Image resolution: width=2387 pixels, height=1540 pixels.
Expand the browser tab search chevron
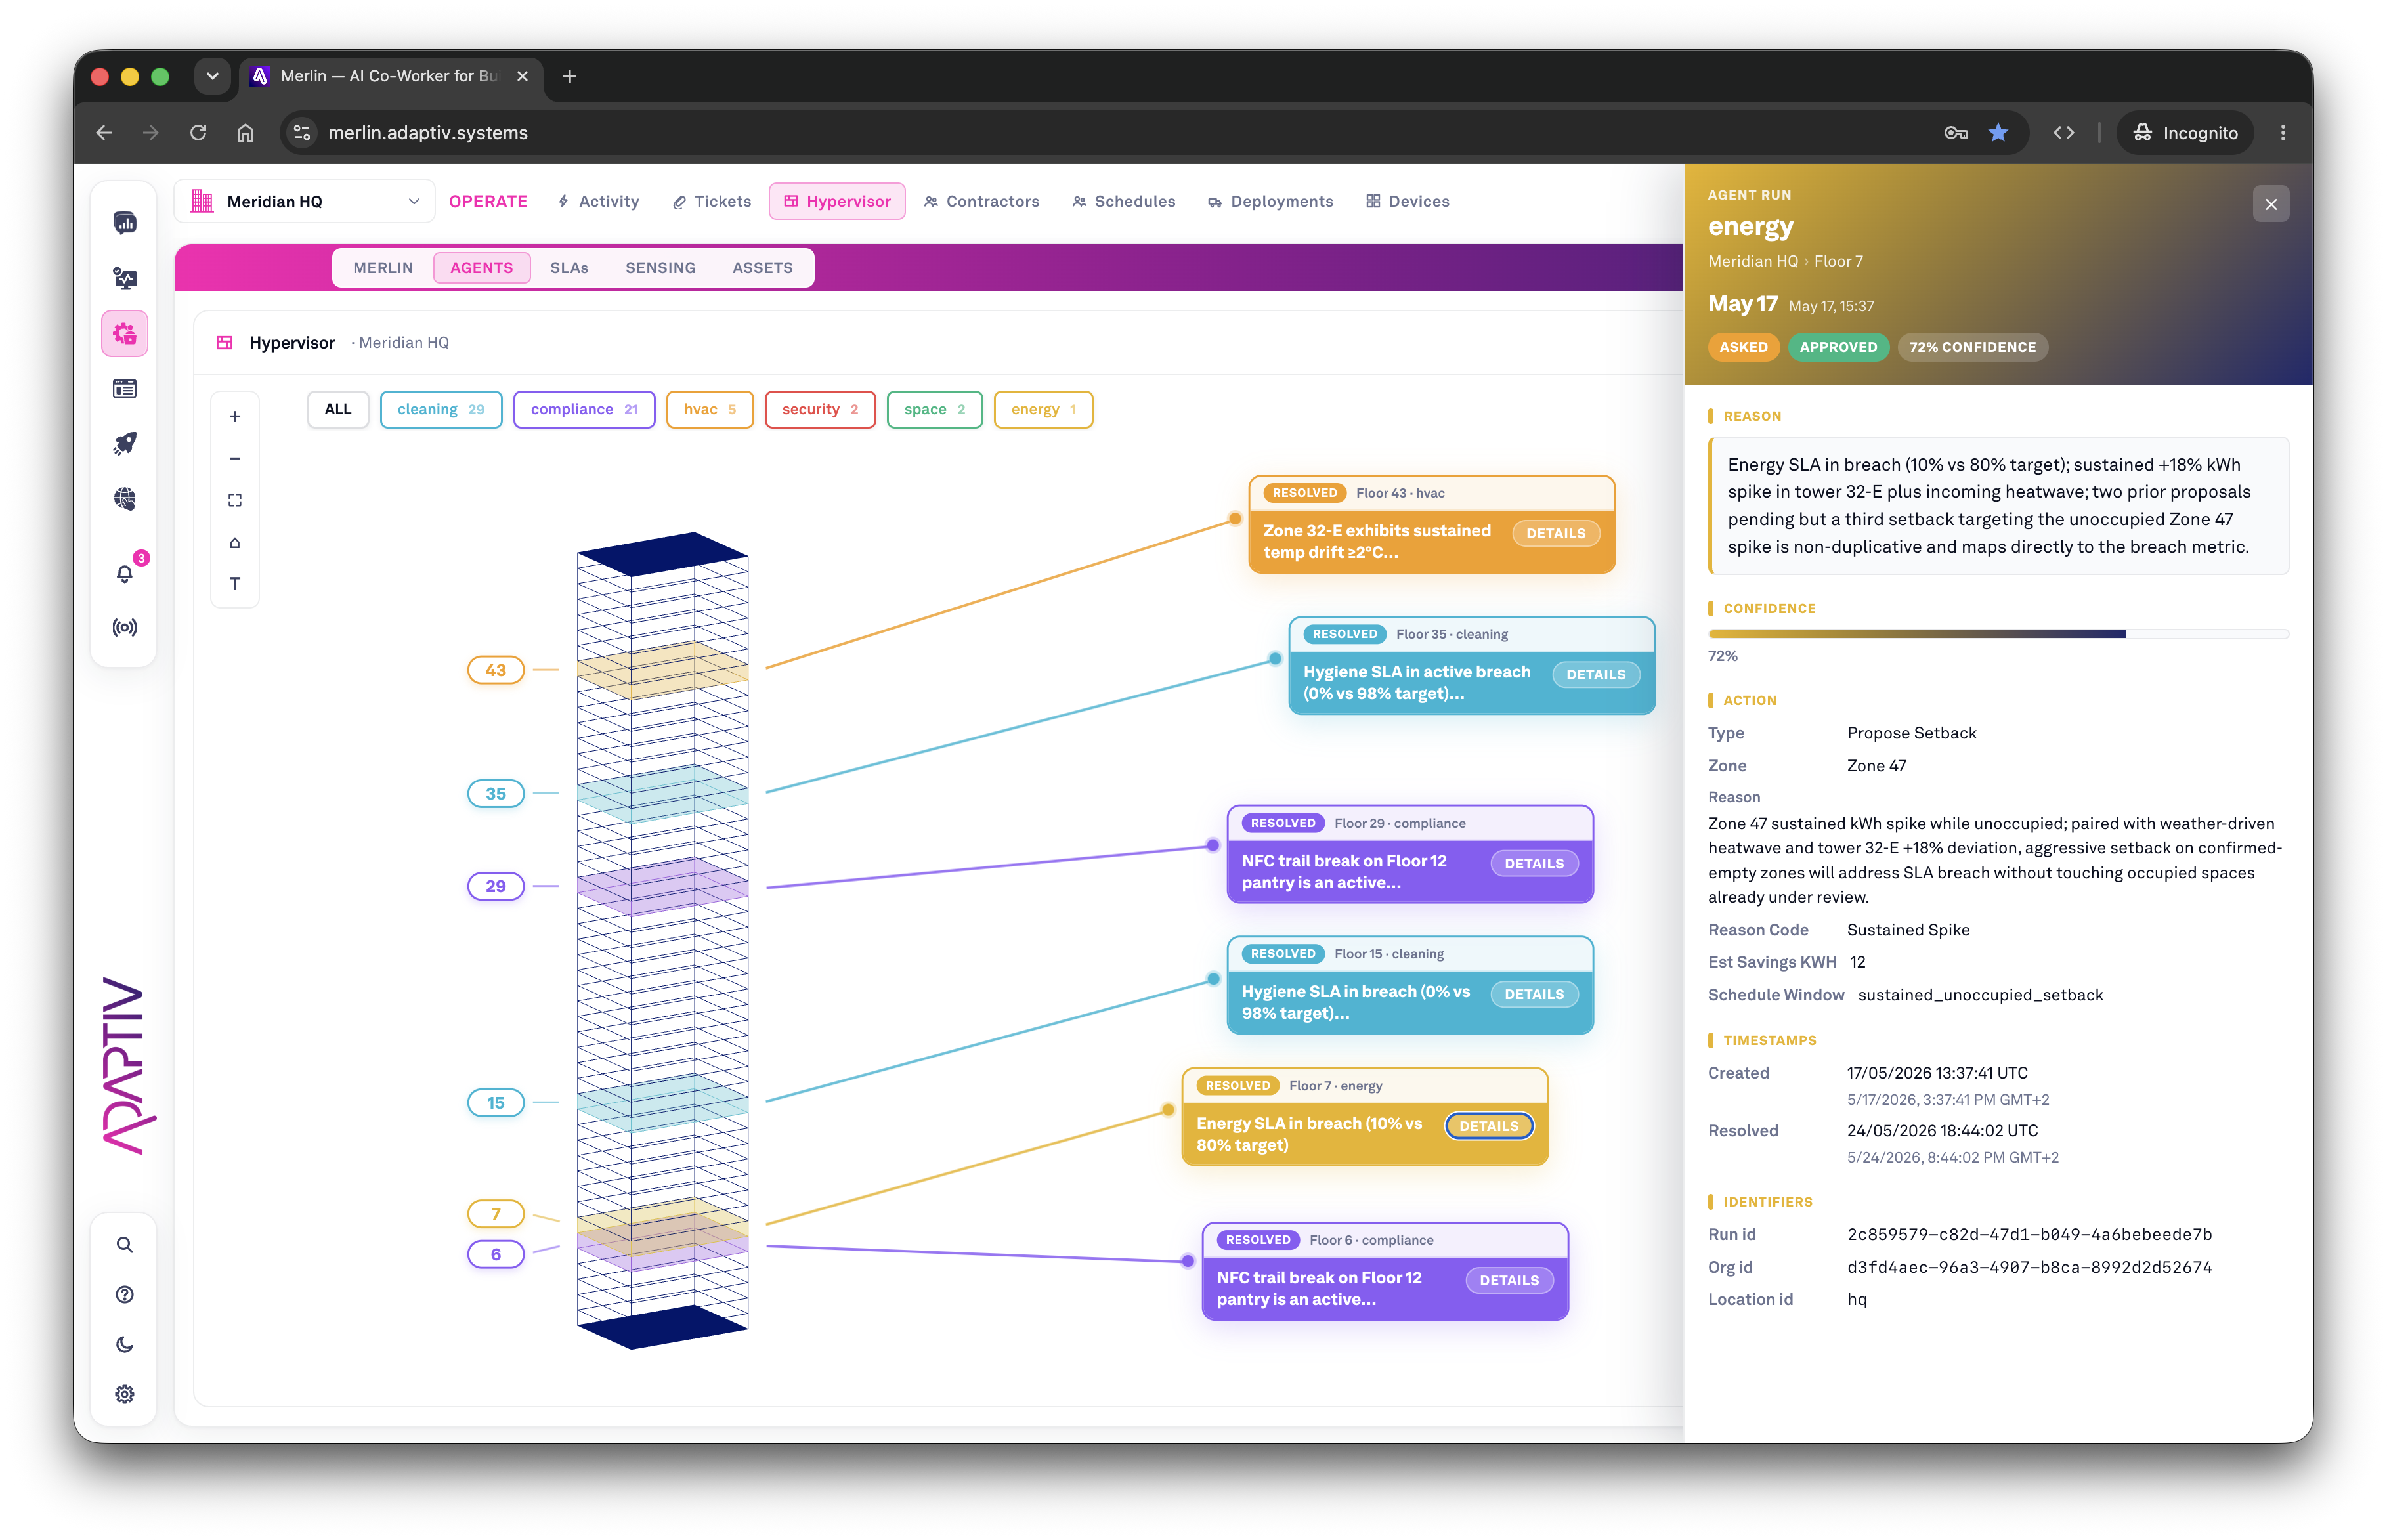pos(212,76)
